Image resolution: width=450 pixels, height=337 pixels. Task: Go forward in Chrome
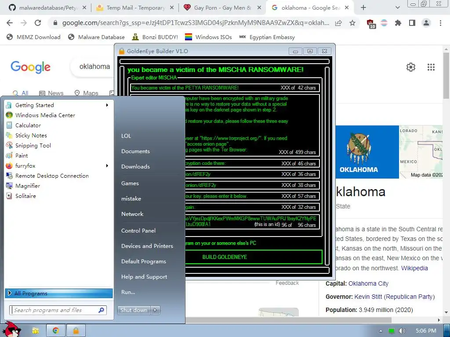24,23
